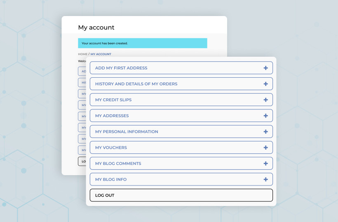Screen dimensions: 338x222
Task: Open the My Blog Info label text
Action: click(x=111, y=180)
